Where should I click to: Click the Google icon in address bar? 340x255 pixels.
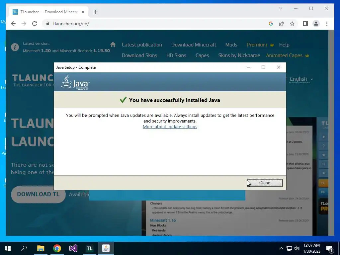(271, 24)
